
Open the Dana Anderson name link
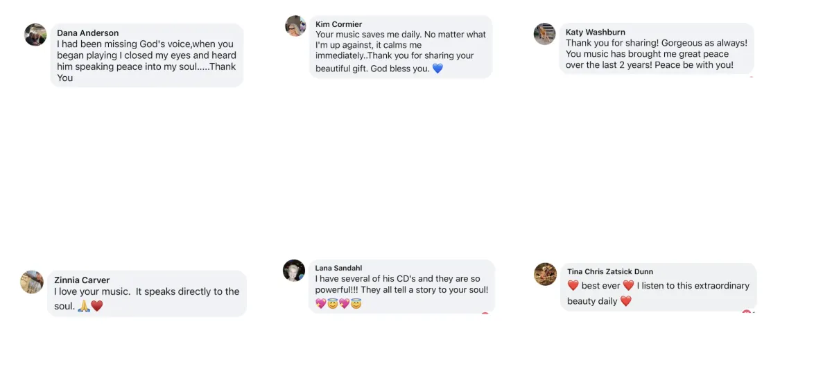pos(87,33)
